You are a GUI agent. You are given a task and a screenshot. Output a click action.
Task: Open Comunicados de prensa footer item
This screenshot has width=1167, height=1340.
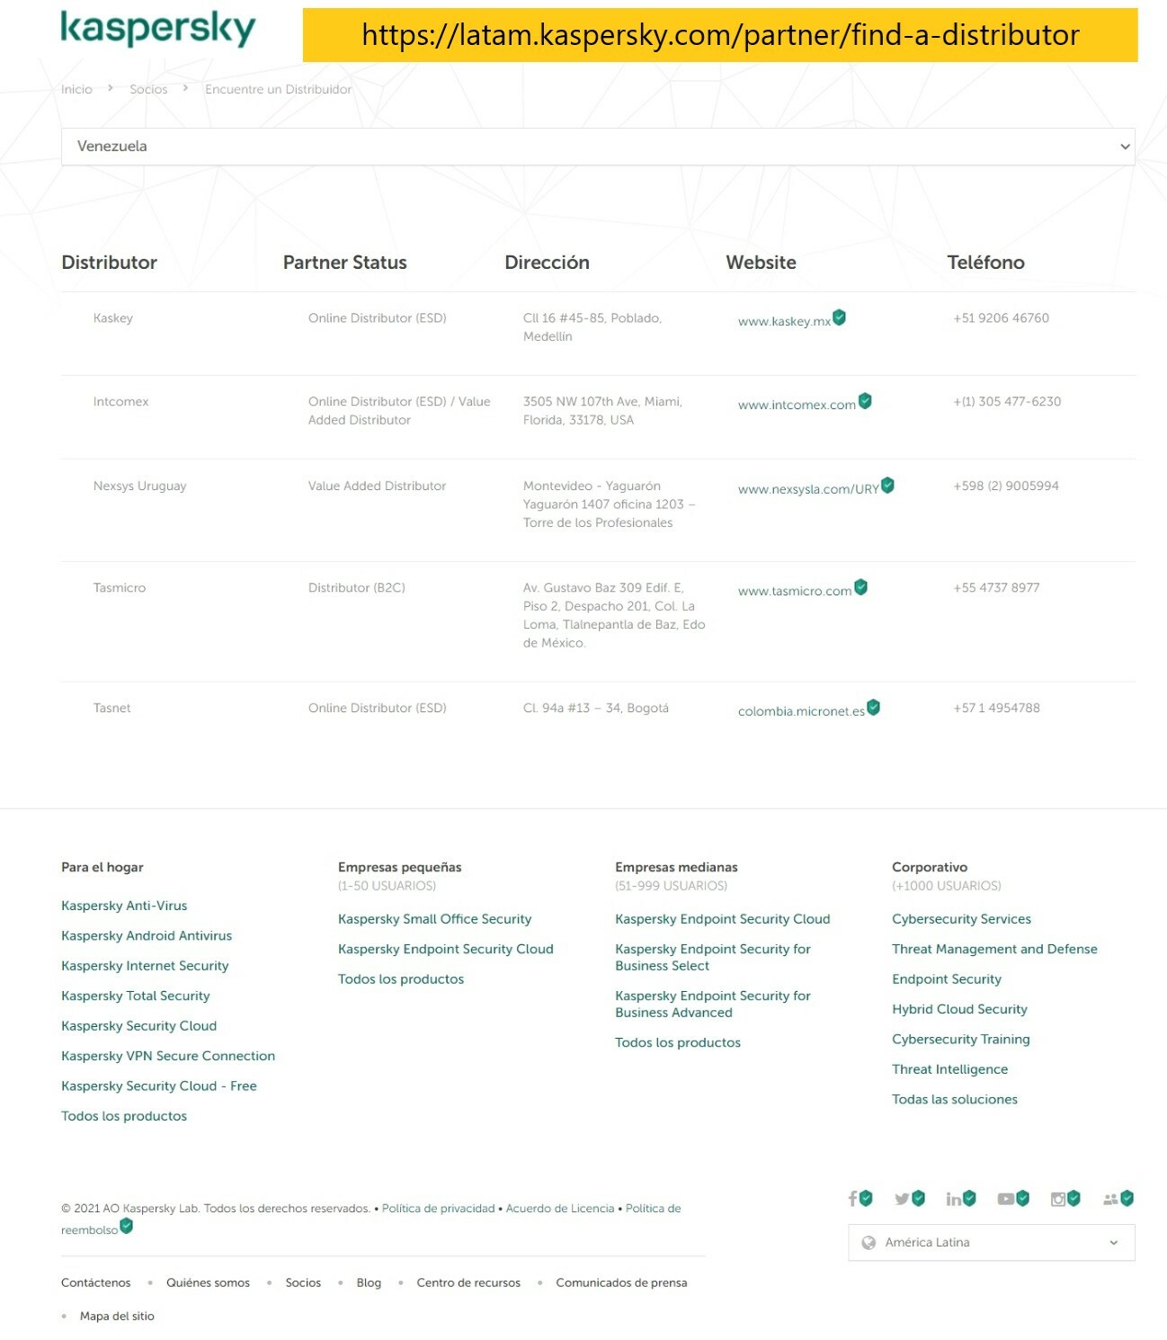click(621, 1282)
